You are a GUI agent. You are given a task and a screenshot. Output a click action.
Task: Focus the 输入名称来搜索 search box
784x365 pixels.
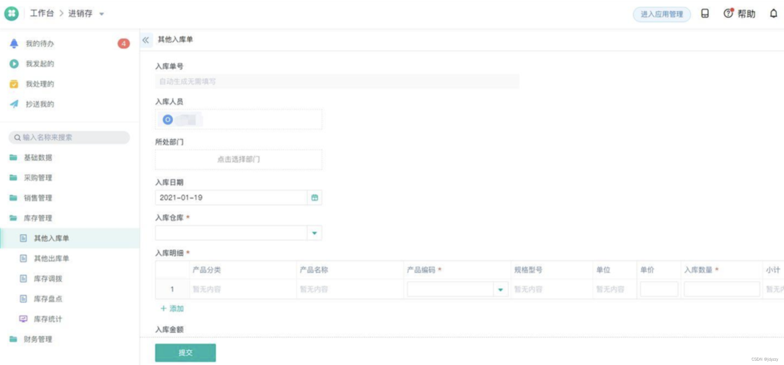click(x=69, y=137)
